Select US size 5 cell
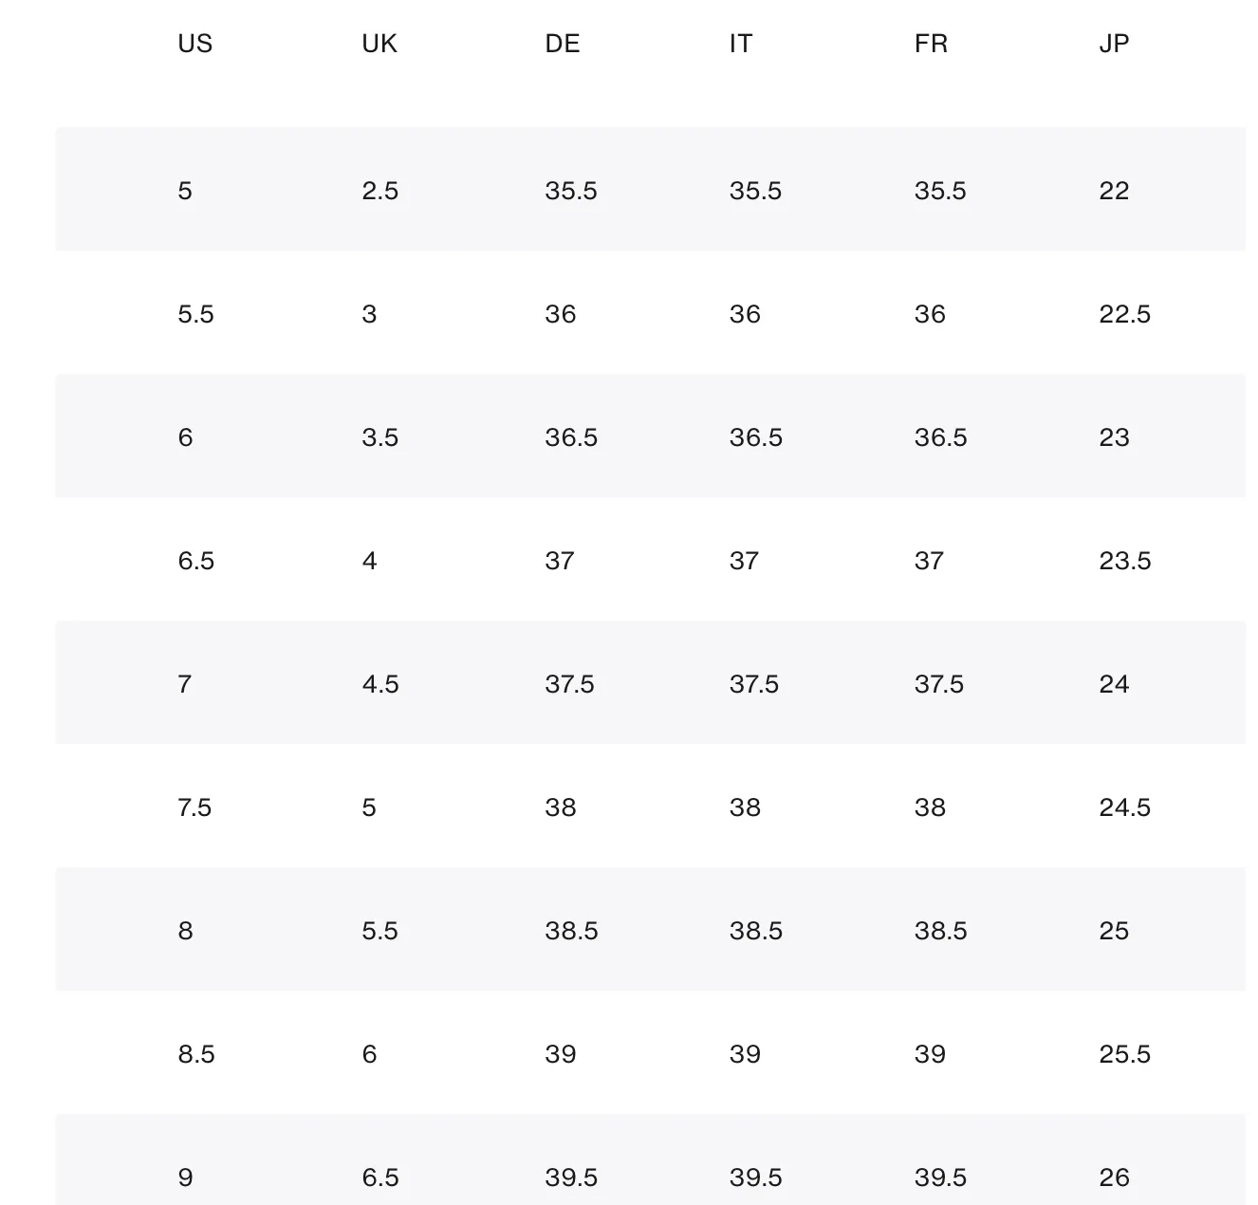 pos(185,191)
